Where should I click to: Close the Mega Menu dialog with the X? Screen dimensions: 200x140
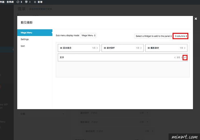pyautogui.click(x=196, y=19)
